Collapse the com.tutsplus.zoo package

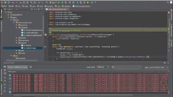[x=14, y=22]
